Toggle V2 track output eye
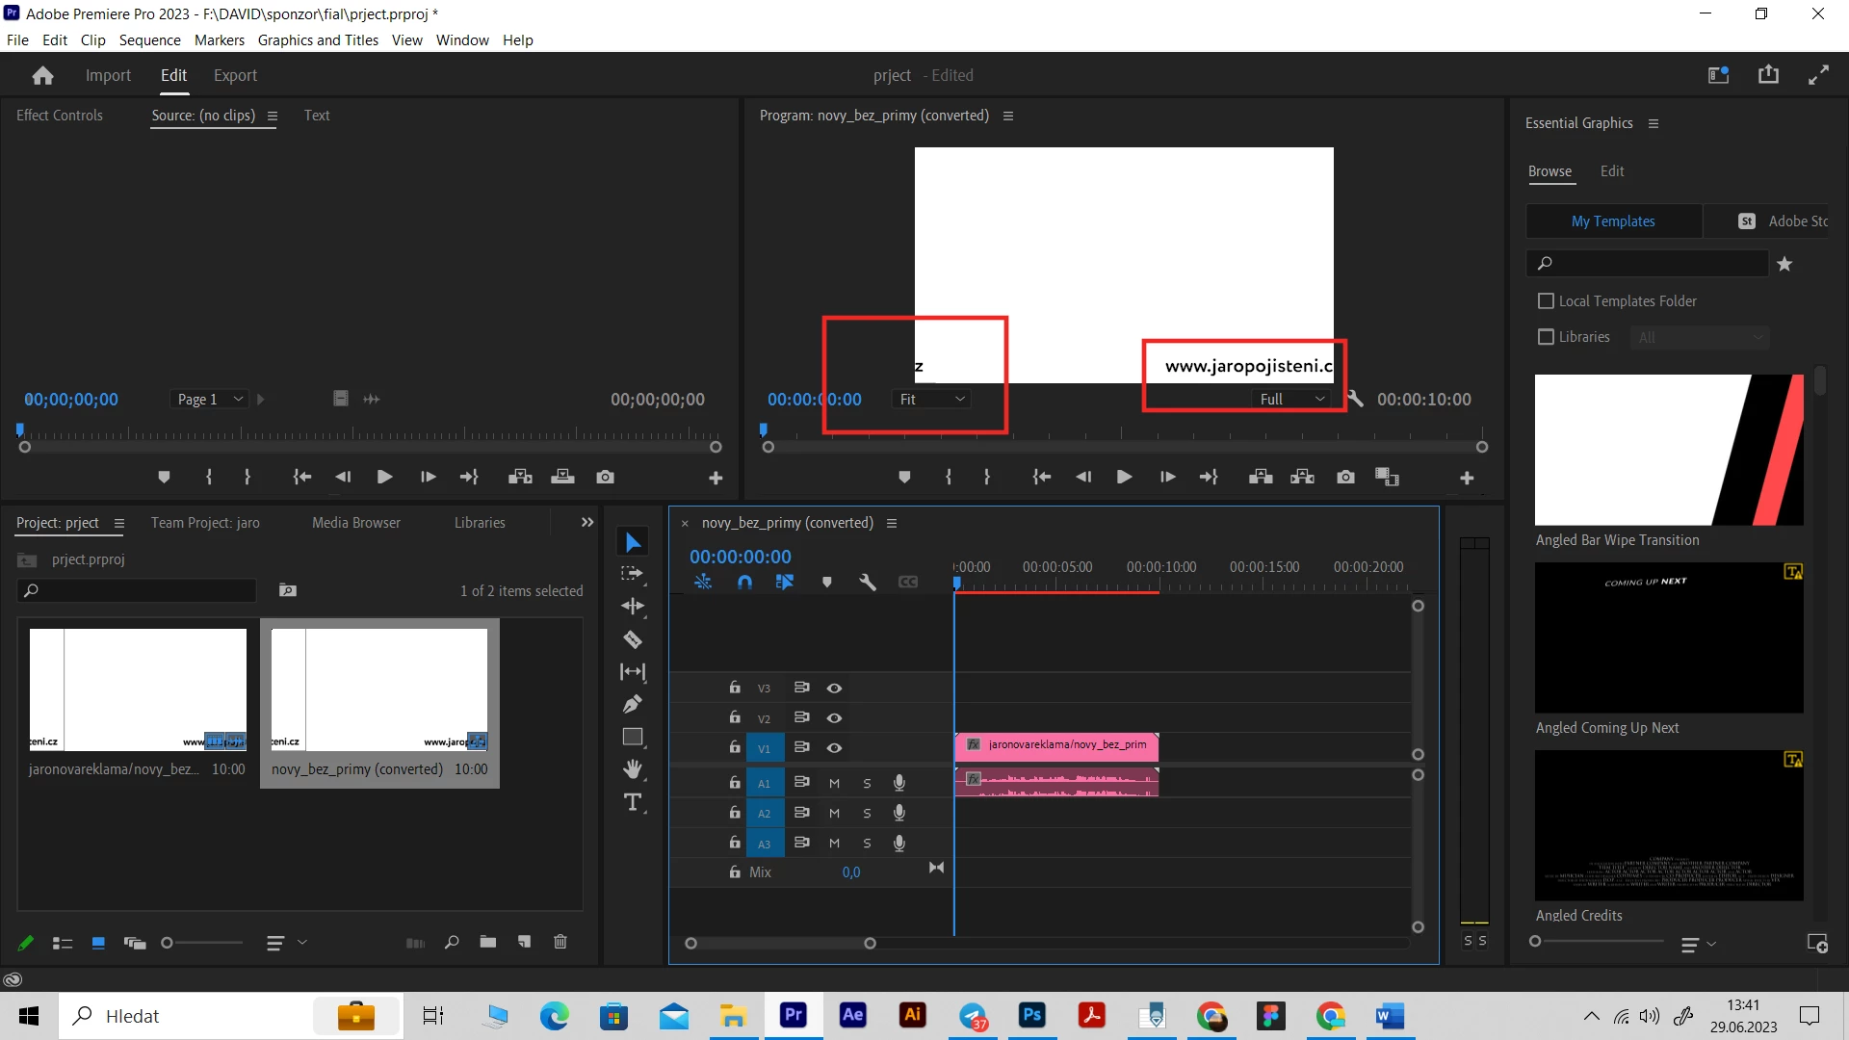This screenshot has width=1849, height=1040. (x=834, y=718)
